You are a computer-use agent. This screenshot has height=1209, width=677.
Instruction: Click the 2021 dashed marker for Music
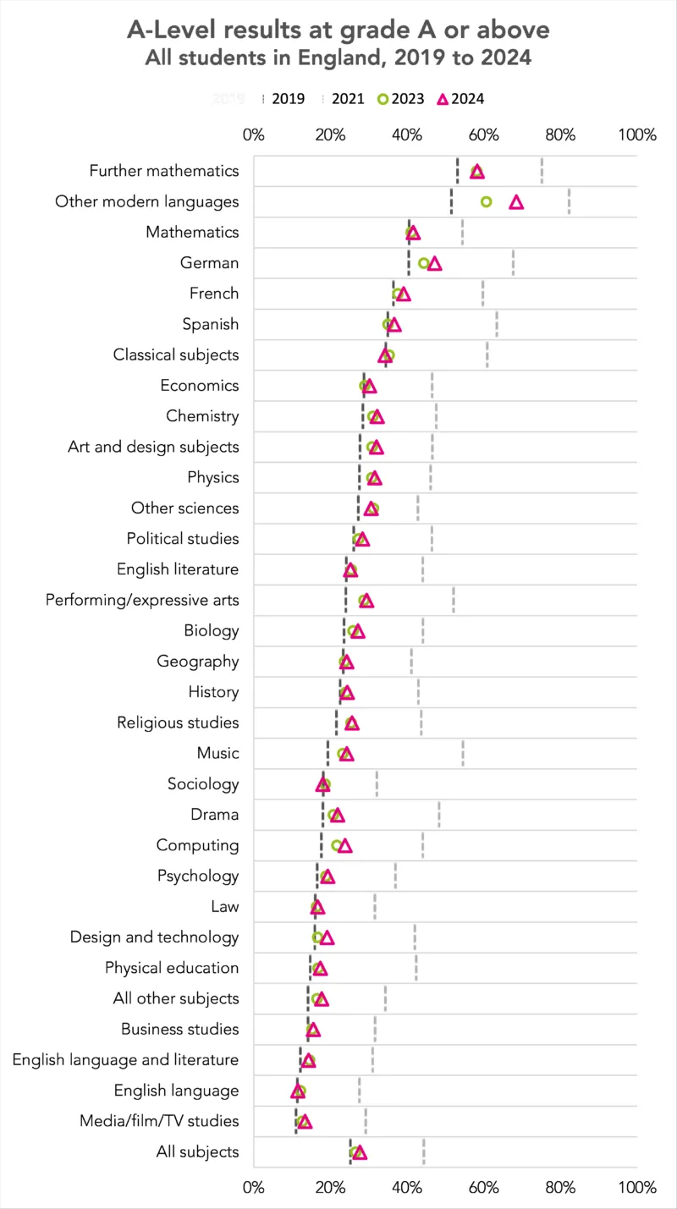pyautogui.click(x=463, y=753)
